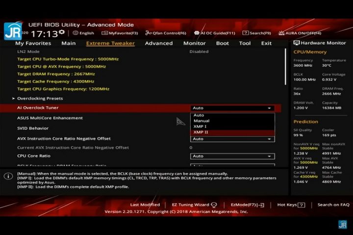Click Target Cache Frequency : 4300MHz text

(x=55, y=81)
